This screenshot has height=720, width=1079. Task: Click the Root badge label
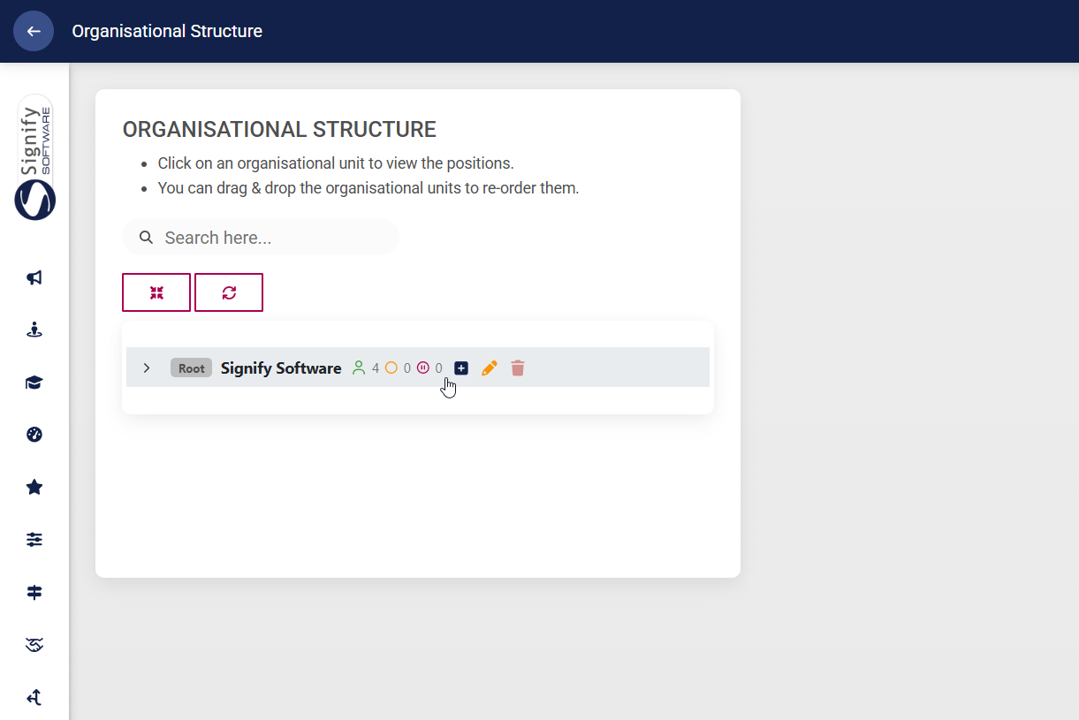[191, 368]
